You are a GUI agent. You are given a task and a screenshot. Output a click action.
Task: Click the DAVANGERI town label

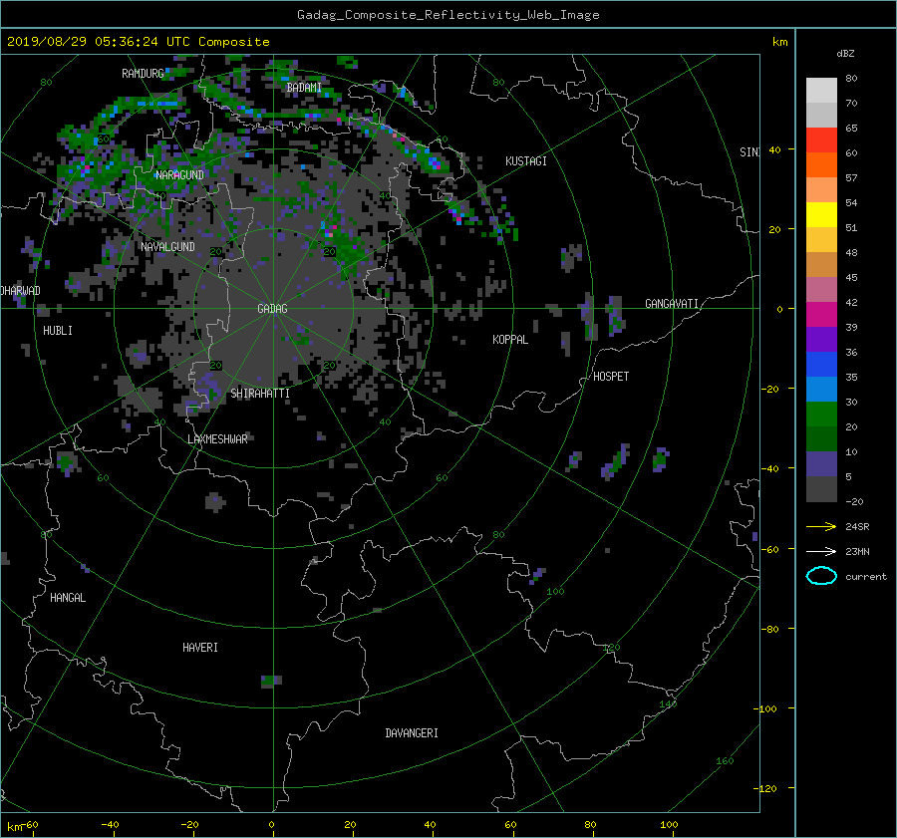coord(412,733)
